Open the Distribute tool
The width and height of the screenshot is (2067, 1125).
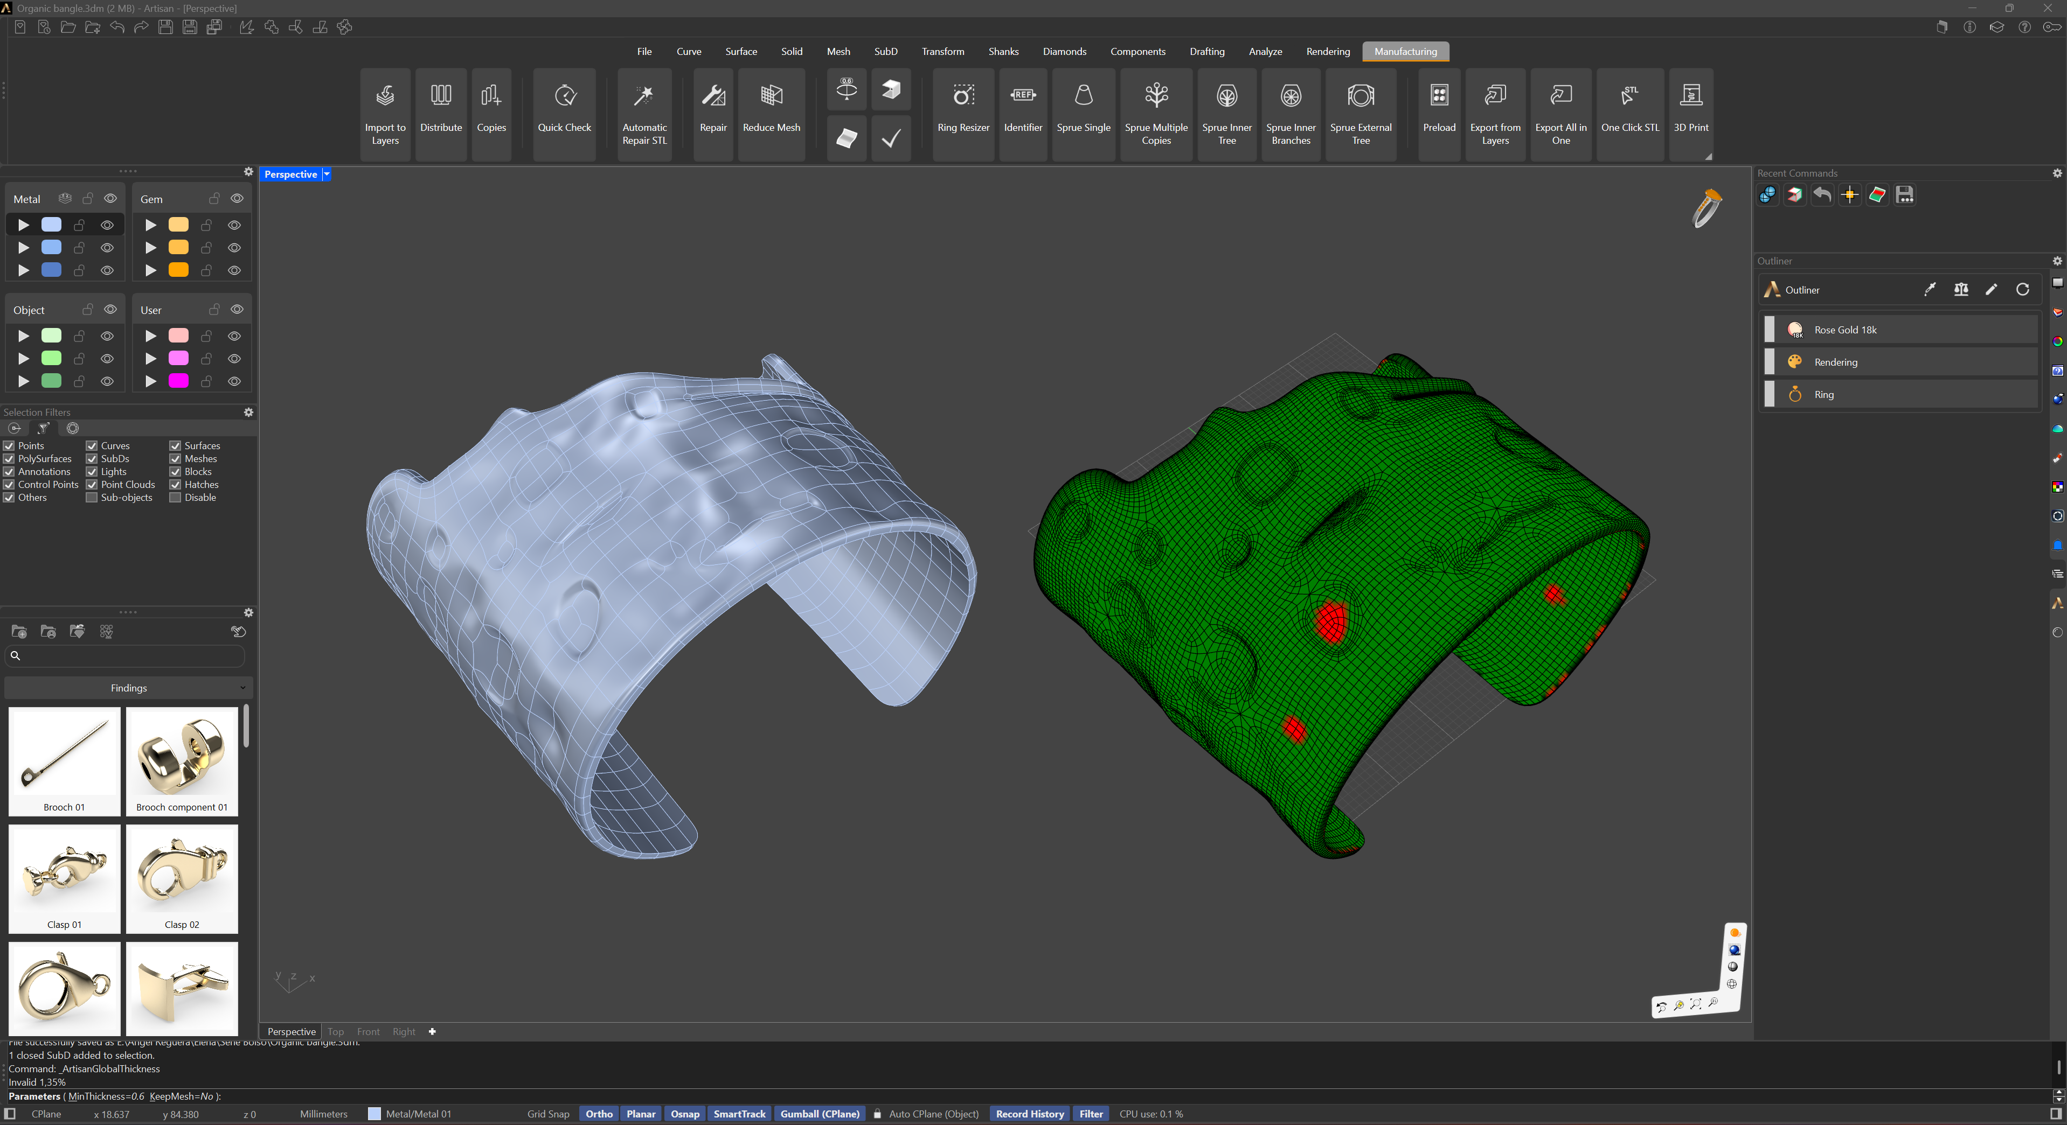coord(441,115)
